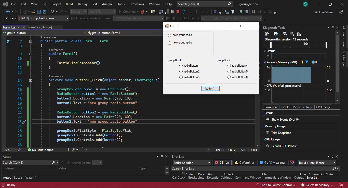348x188 pixels.
Task: Select radioButton5 in groupBox2
Action: coord(229,71)
